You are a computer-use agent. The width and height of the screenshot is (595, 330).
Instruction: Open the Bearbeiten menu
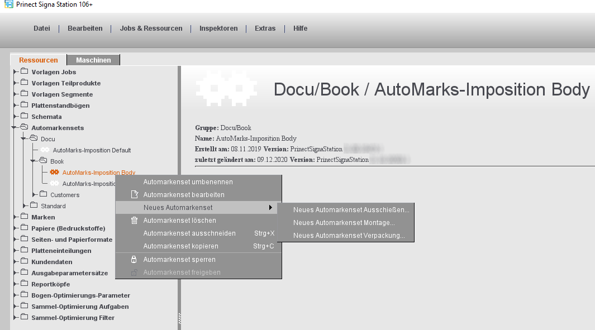[x=85, y=28]
